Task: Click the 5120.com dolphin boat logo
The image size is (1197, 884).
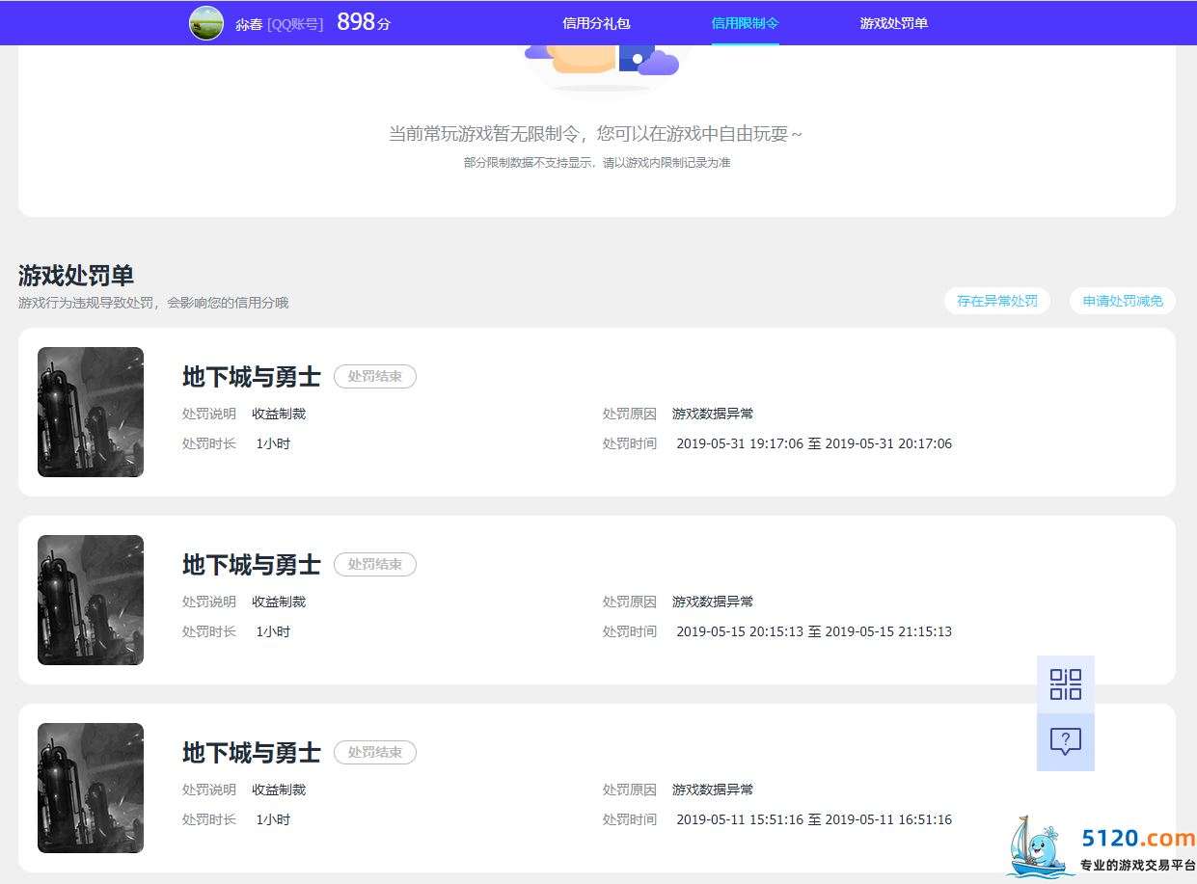Action: [1040, 847]
